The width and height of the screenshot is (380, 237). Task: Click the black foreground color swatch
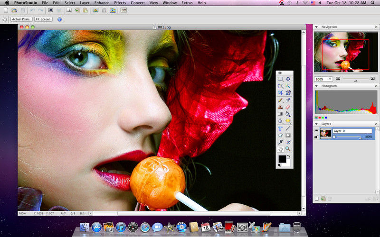tap(282, 158)
